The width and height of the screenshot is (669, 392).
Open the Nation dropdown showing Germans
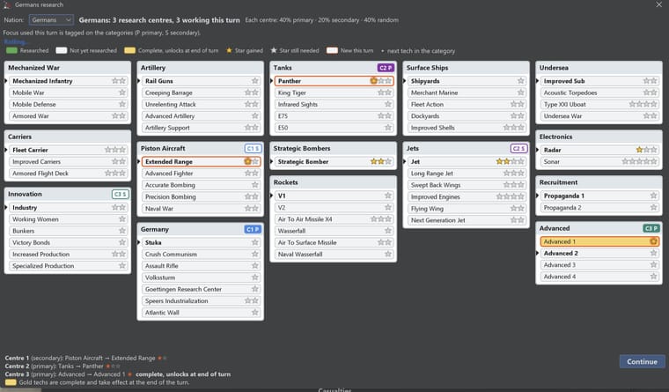tap(51, 20)
